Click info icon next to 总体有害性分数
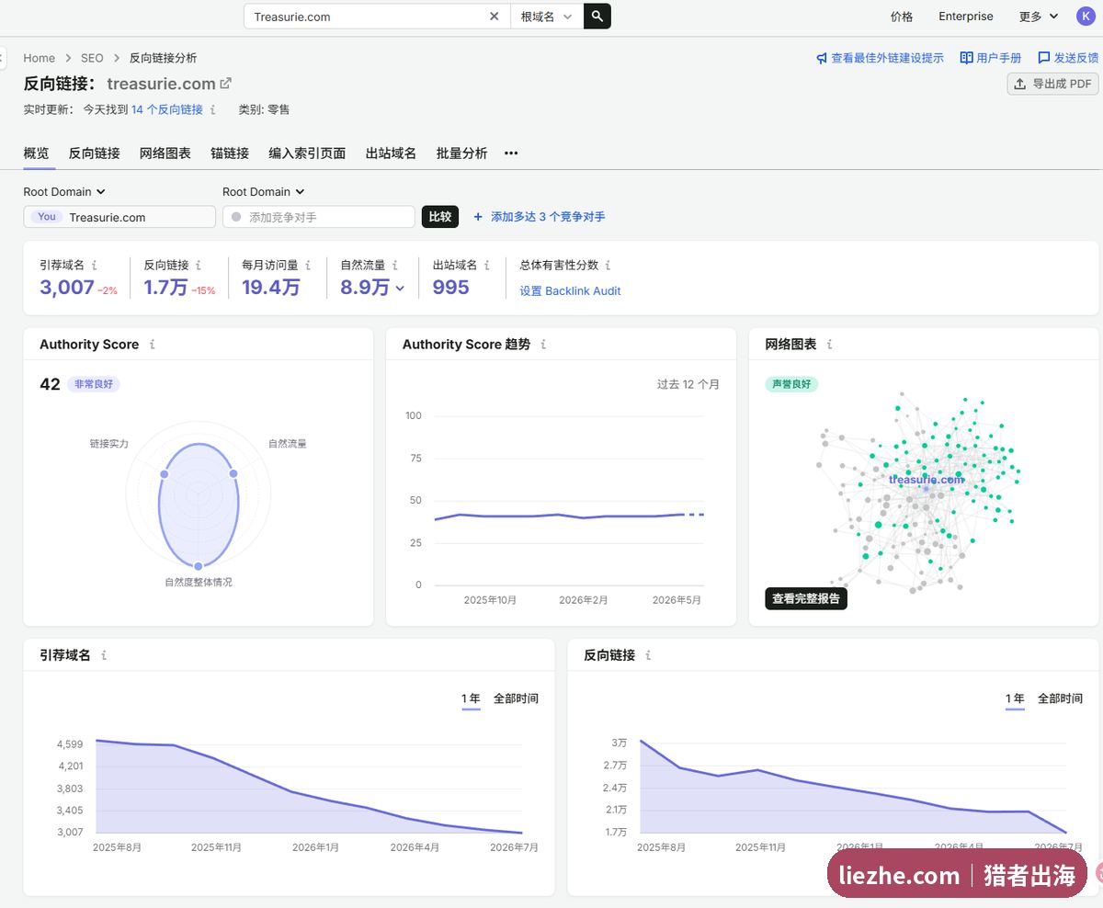 coord(608,265)
